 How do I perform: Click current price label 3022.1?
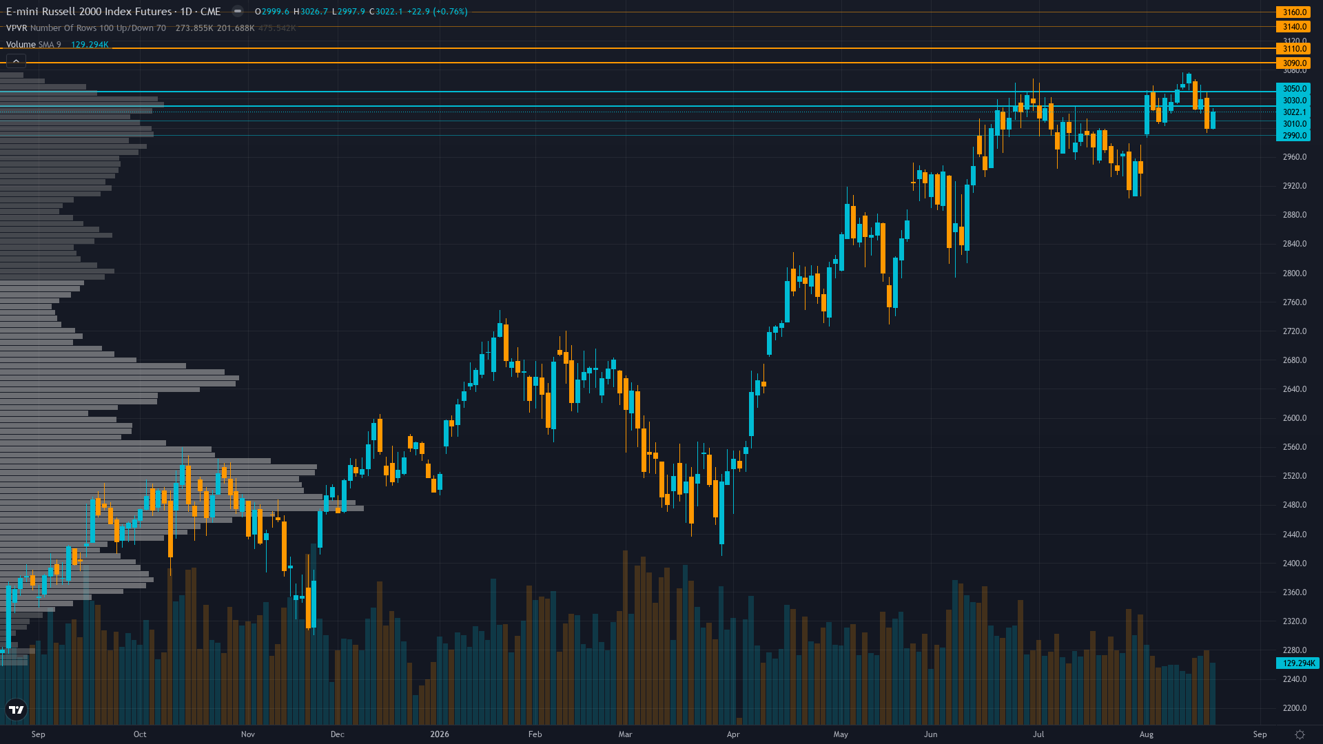[x=1293, y=112]
